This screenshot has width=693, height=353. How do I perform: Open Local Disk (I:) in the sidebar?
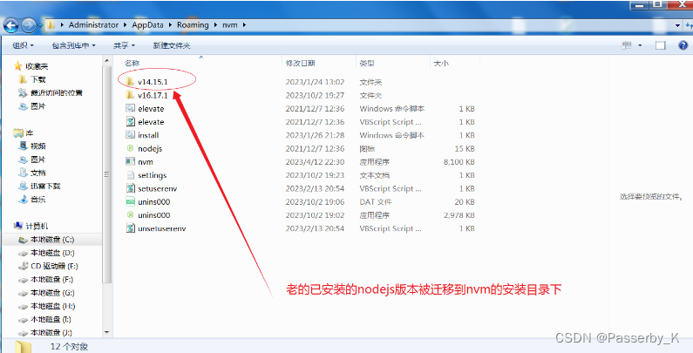click(x=51, y=319)
